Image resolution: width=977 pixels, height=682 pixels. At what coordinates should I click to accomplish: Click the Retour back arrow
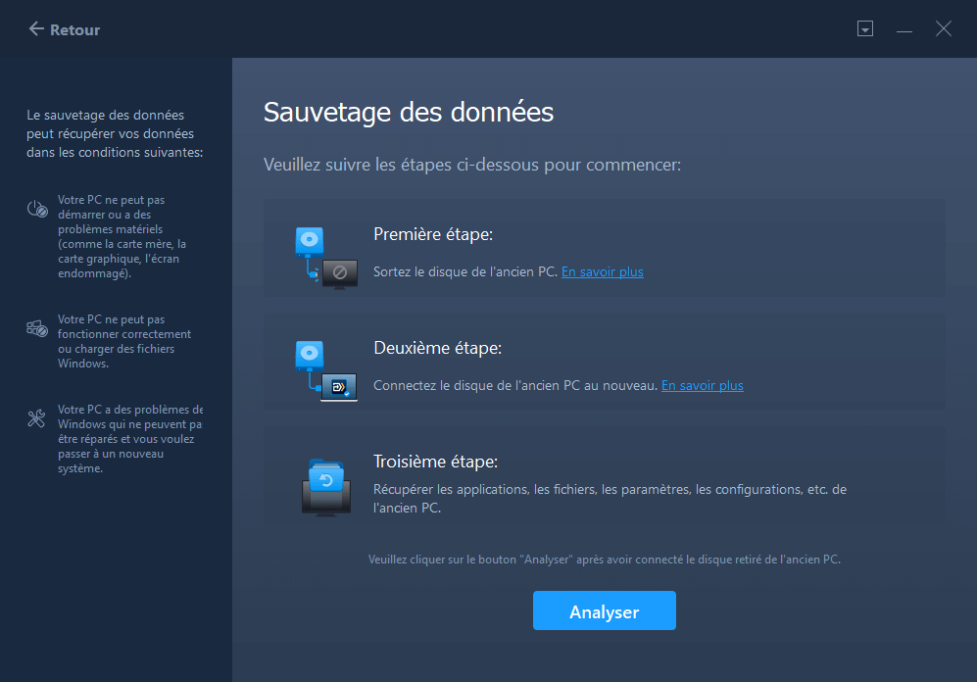click(36, 29)
